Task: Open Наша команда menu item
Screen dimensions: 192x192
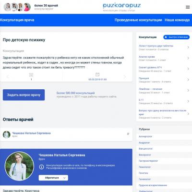Action: (x=177, y=20)
